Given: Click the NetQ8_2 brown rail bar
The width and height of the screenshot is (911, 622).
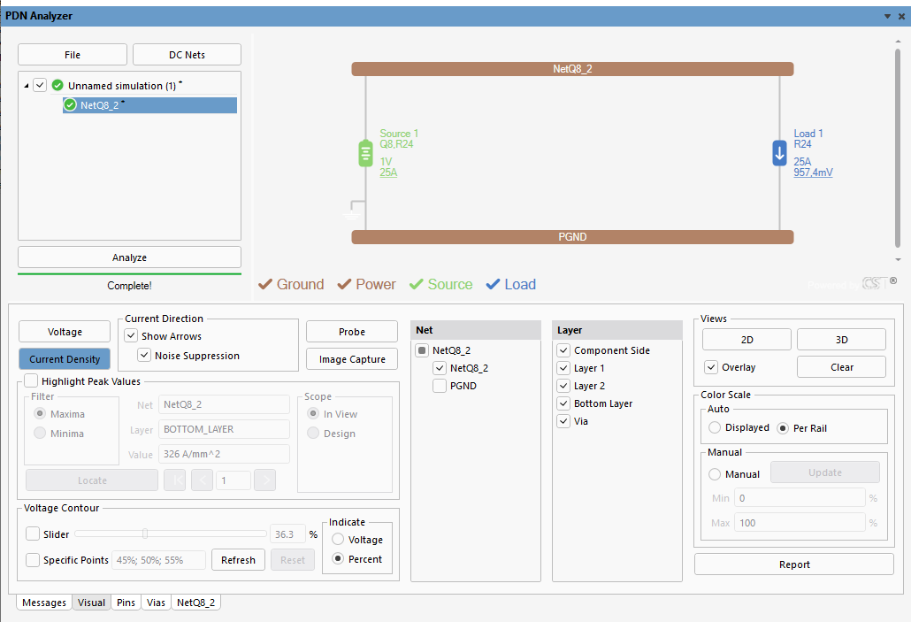Looking at the screenshot, I should 572,69.
